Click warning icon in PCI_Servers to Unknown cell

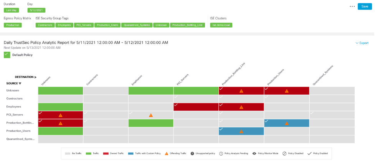coord(61,115)
